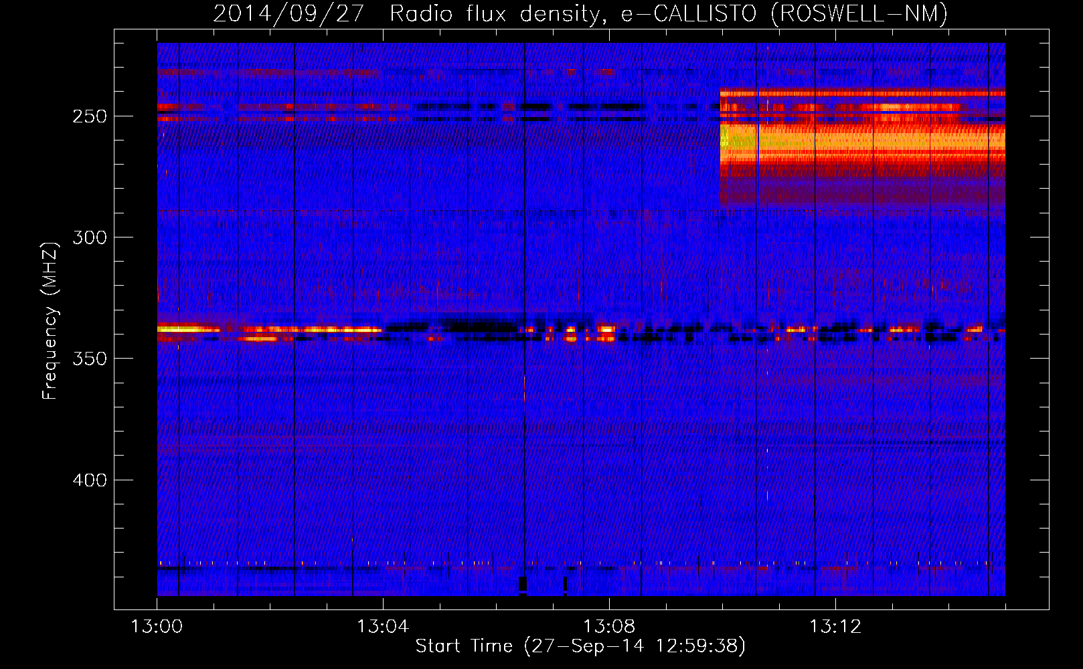Click the 13:04 time tick label
Screen dimensions: 1083x669
[x=383, y=627]
